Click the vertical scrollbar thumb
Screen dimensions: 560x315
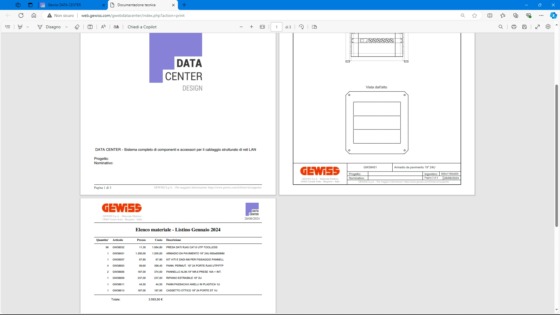pyautogui.click(x=556, y=155)
